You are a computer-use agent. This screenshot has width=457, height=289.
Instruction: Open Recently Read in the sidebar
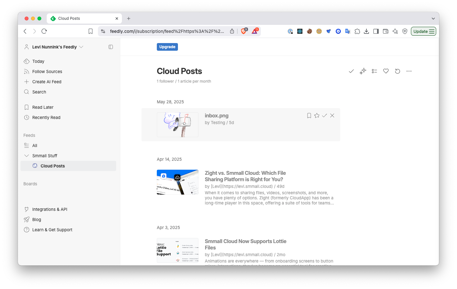46,117
